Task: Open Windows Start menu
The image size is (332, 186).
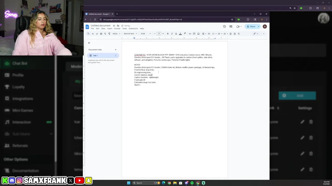Action: (x=128, y=183)
